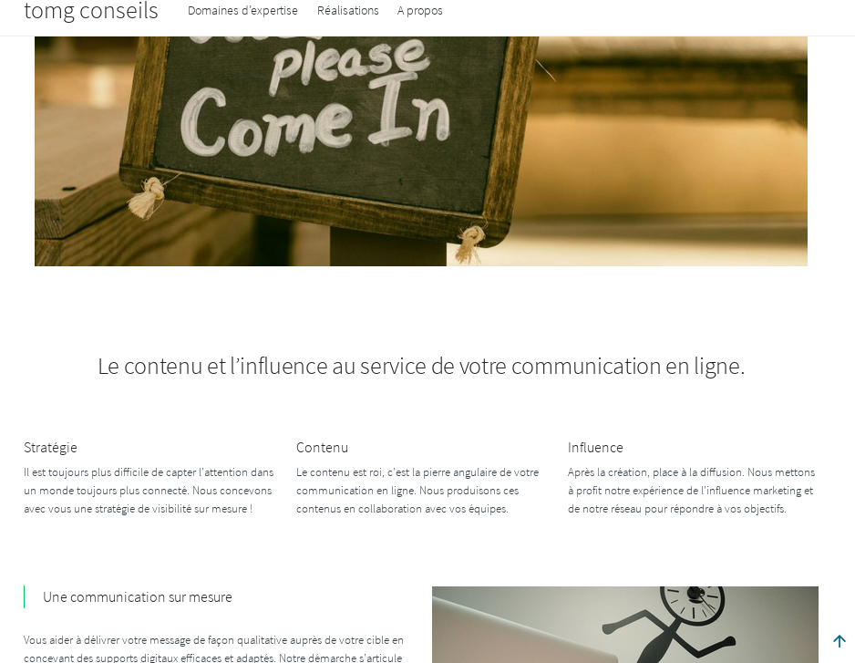Viewport: 855px width, 663px height.
Task: Click the twine knot on chalkboard's lower-left corner
Action: (x=146, y=198)
